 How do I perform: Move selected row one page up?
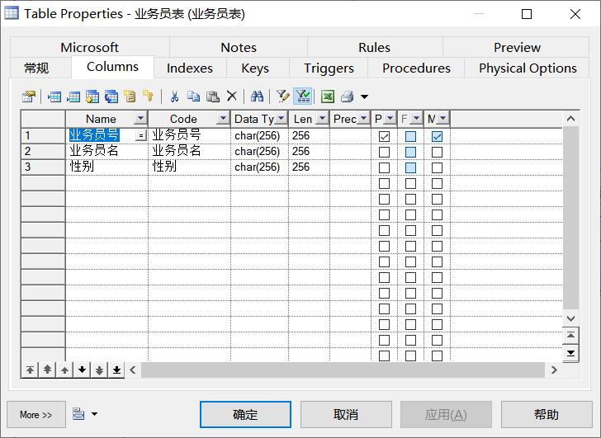tap(48, 370)
